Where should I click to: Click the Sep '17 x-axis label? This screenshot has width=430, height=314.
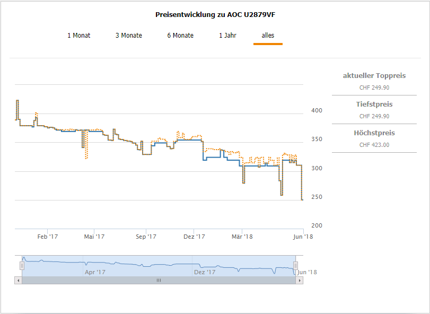(146, 237)
